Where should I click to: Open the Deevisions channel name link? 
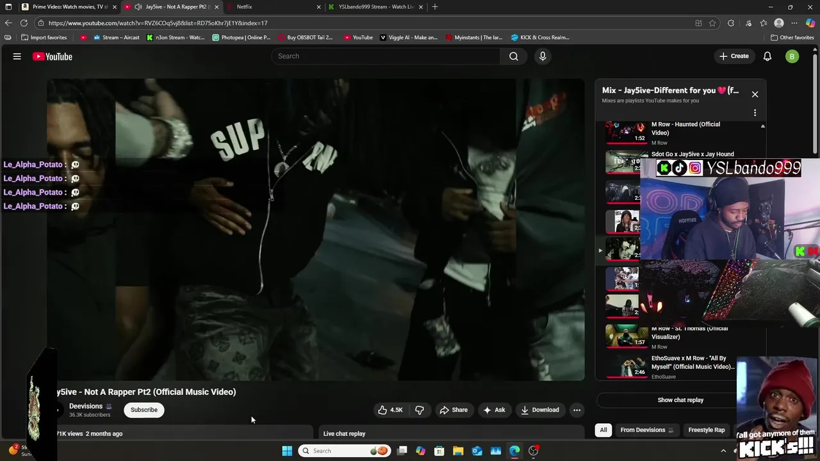pos(86,406)
